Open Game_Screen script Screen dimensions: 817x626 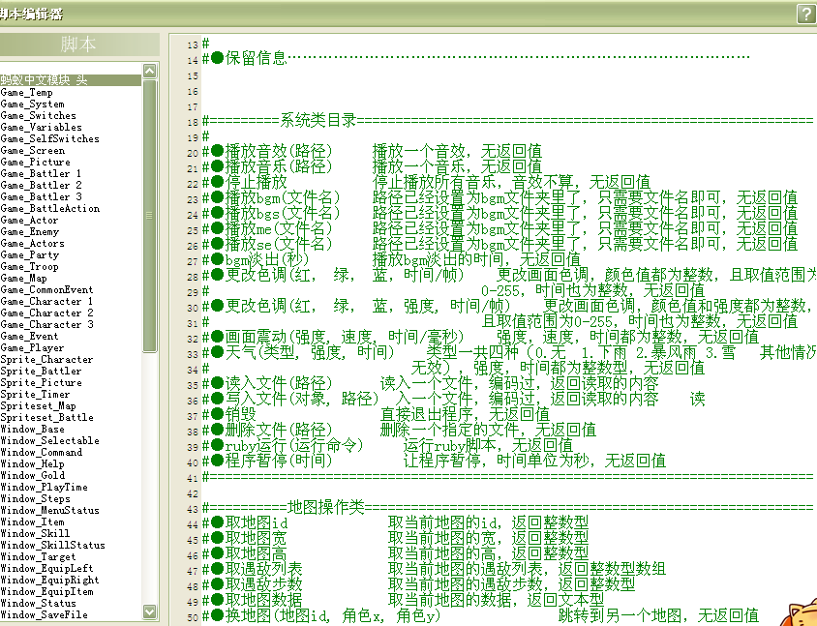point(33,150)
